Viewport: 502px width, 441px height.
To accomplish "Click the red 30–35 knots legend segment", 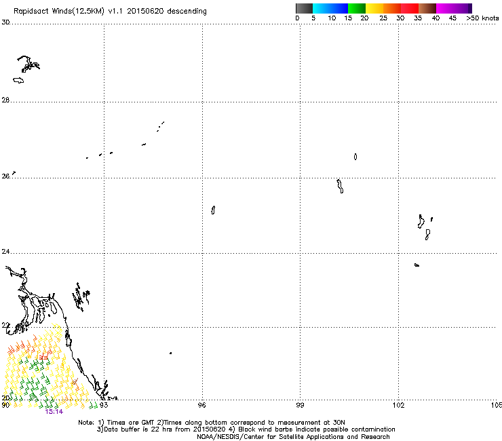I will click(x=410, y=8).
